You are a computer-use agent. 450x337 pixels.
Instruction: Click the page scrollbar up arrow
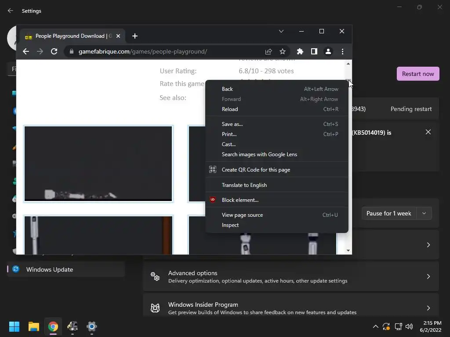(348, 64)
